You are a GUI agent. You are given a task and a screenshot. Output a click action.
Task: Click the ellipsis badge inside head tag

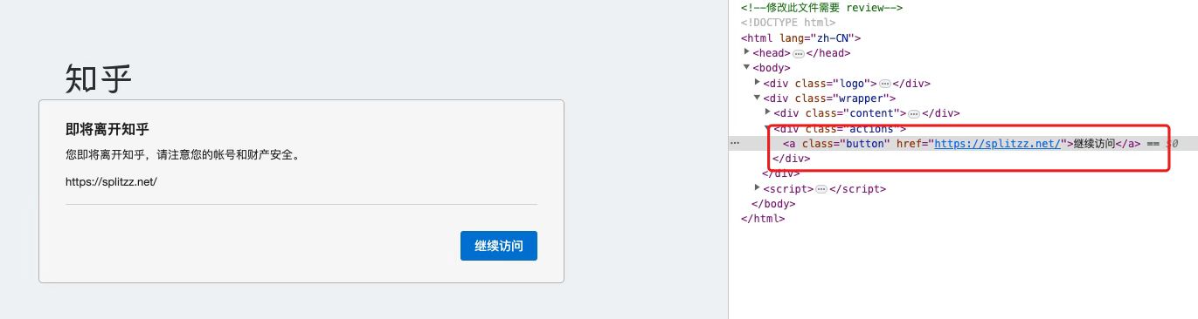(x=798, y=54)
